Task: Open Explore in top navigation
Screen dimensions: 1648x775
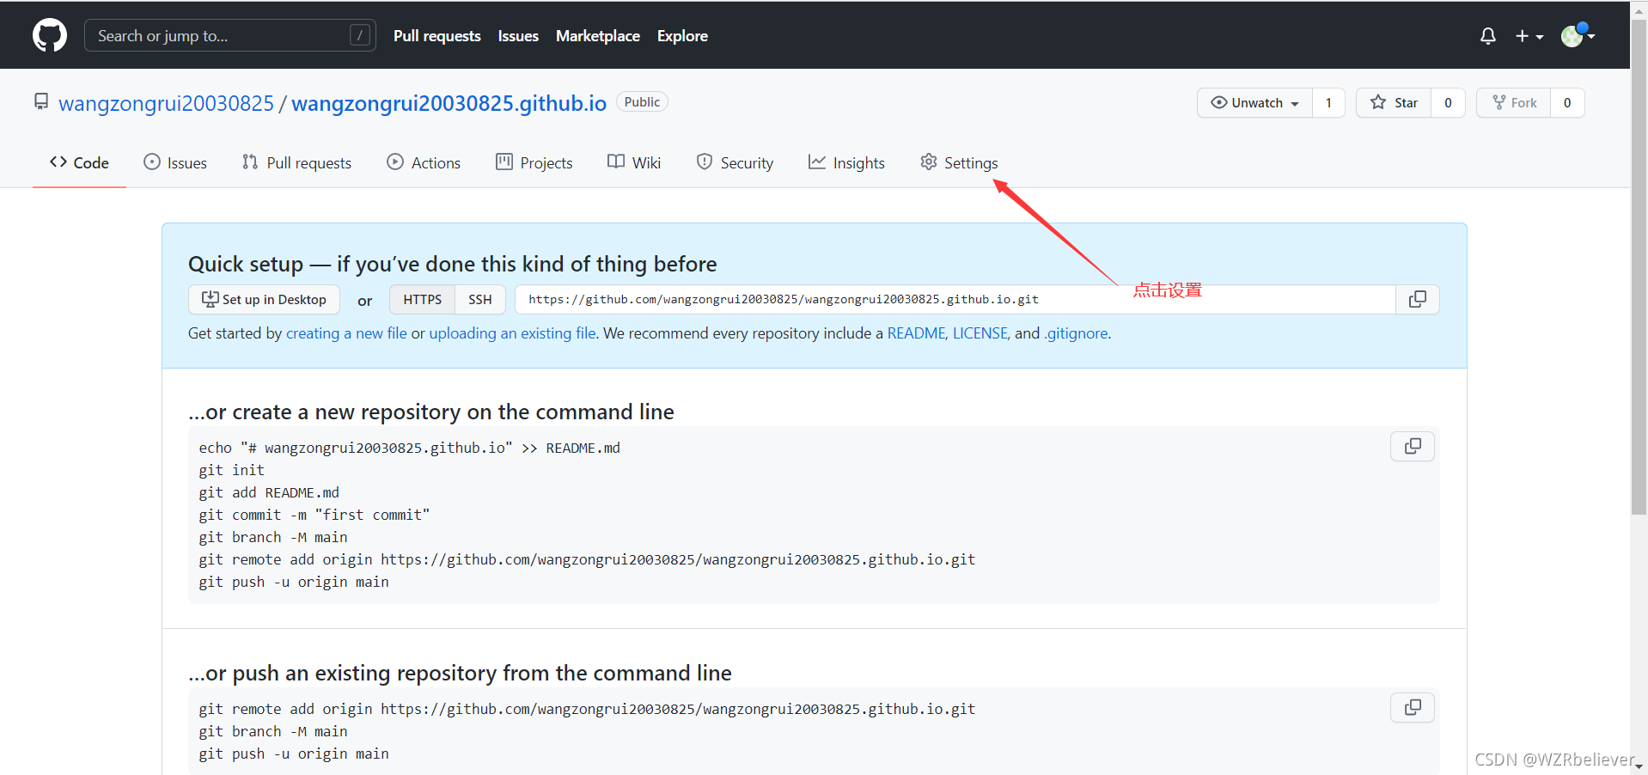Action: pyautogui.click(x=682, y=36)
